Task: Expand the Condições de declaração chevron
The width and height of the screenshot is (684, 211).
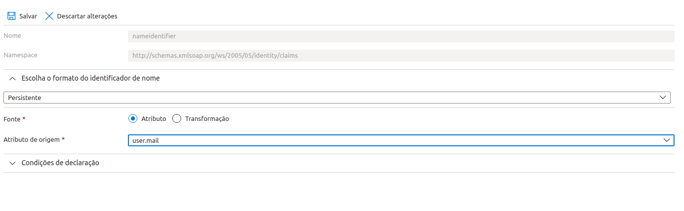Action: click(12, 163)
